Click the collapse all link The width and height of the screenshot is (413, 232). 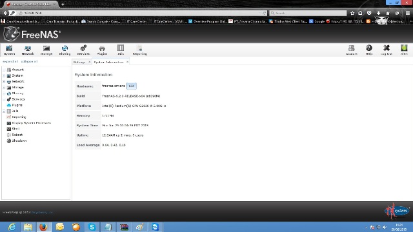click(29, 62)
